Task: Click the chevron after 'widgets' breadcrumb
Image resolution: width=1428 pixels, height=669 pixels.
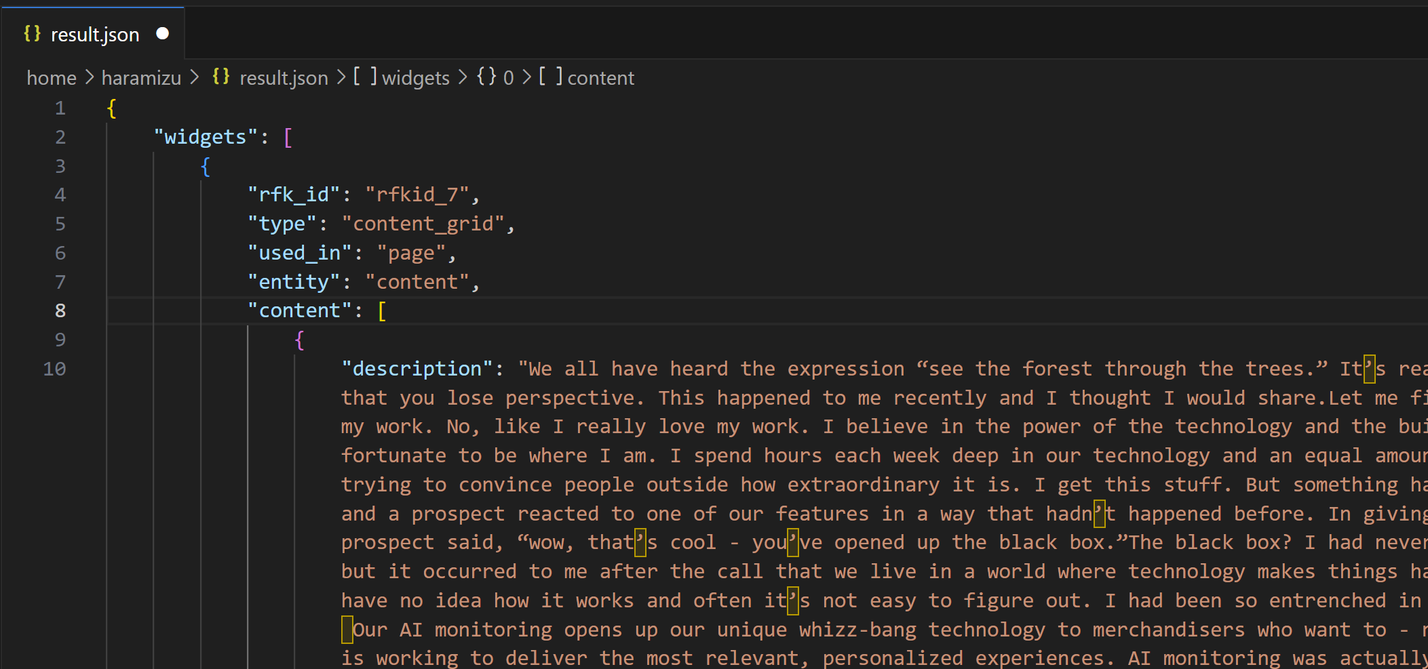Action: (463, 78)
